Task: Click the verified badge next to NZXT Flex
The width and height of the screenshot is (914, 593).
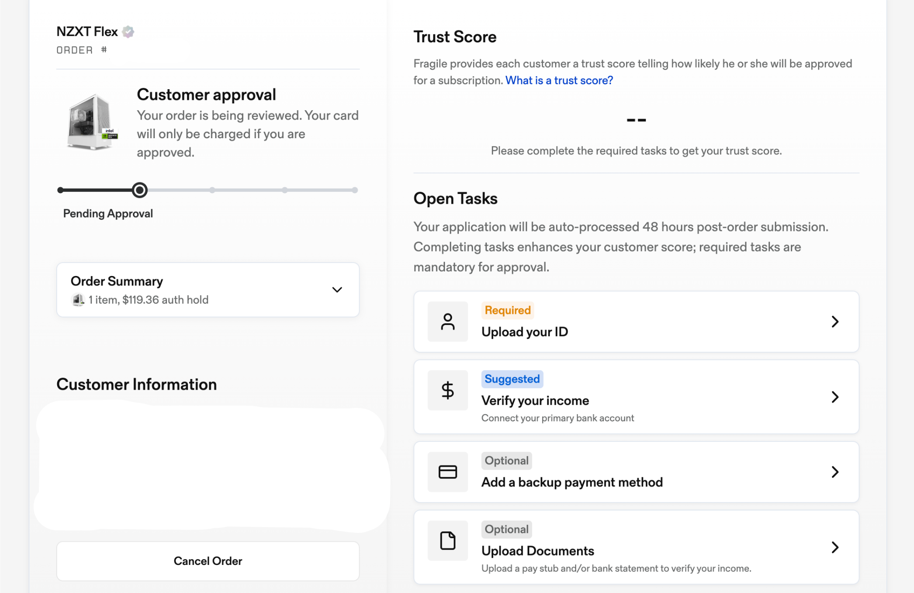Action: [128, 32]
